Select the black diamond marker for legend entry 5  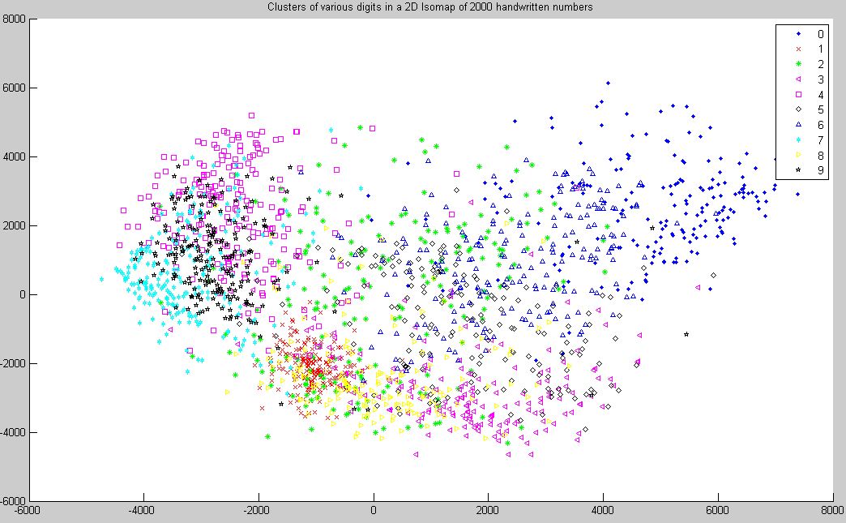[x=799, y=109]
